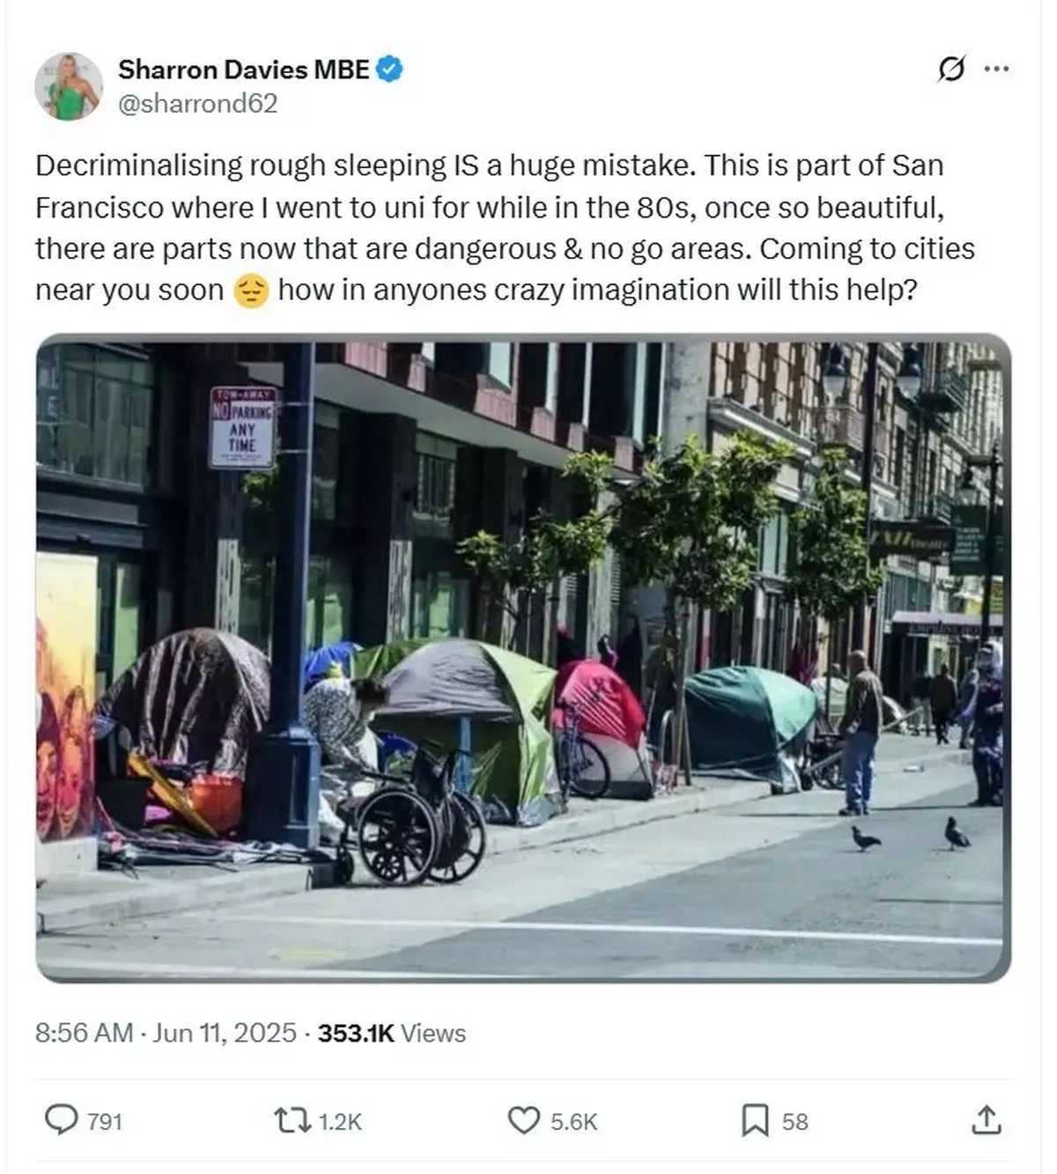The width and height of the screenshot is (1057, 1174).
Task: Open the San Francisco tents street photo
Action: pyautogui.click(x=523, y=658)
